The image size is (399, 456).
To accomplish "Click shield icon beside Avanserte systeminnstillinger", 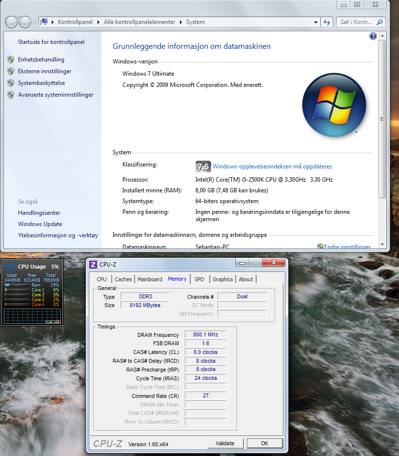I will coord(11,95).
